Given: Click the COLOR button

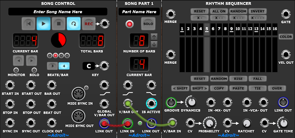Looking at the screenshot, I should (x=286, y=37).
